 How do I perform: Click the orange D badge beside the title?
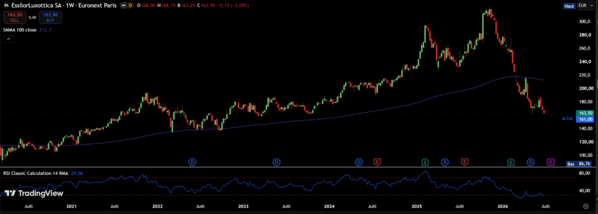click(130, 5)
